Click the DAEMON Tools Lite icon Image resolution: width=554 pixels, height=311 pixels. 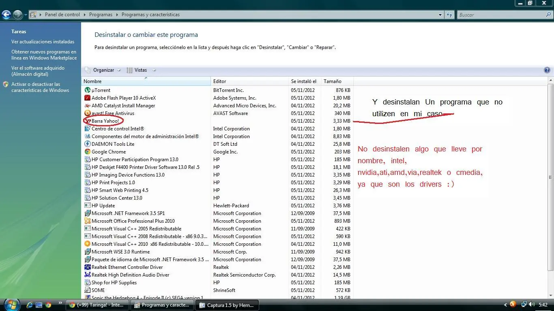coord(87,144)
